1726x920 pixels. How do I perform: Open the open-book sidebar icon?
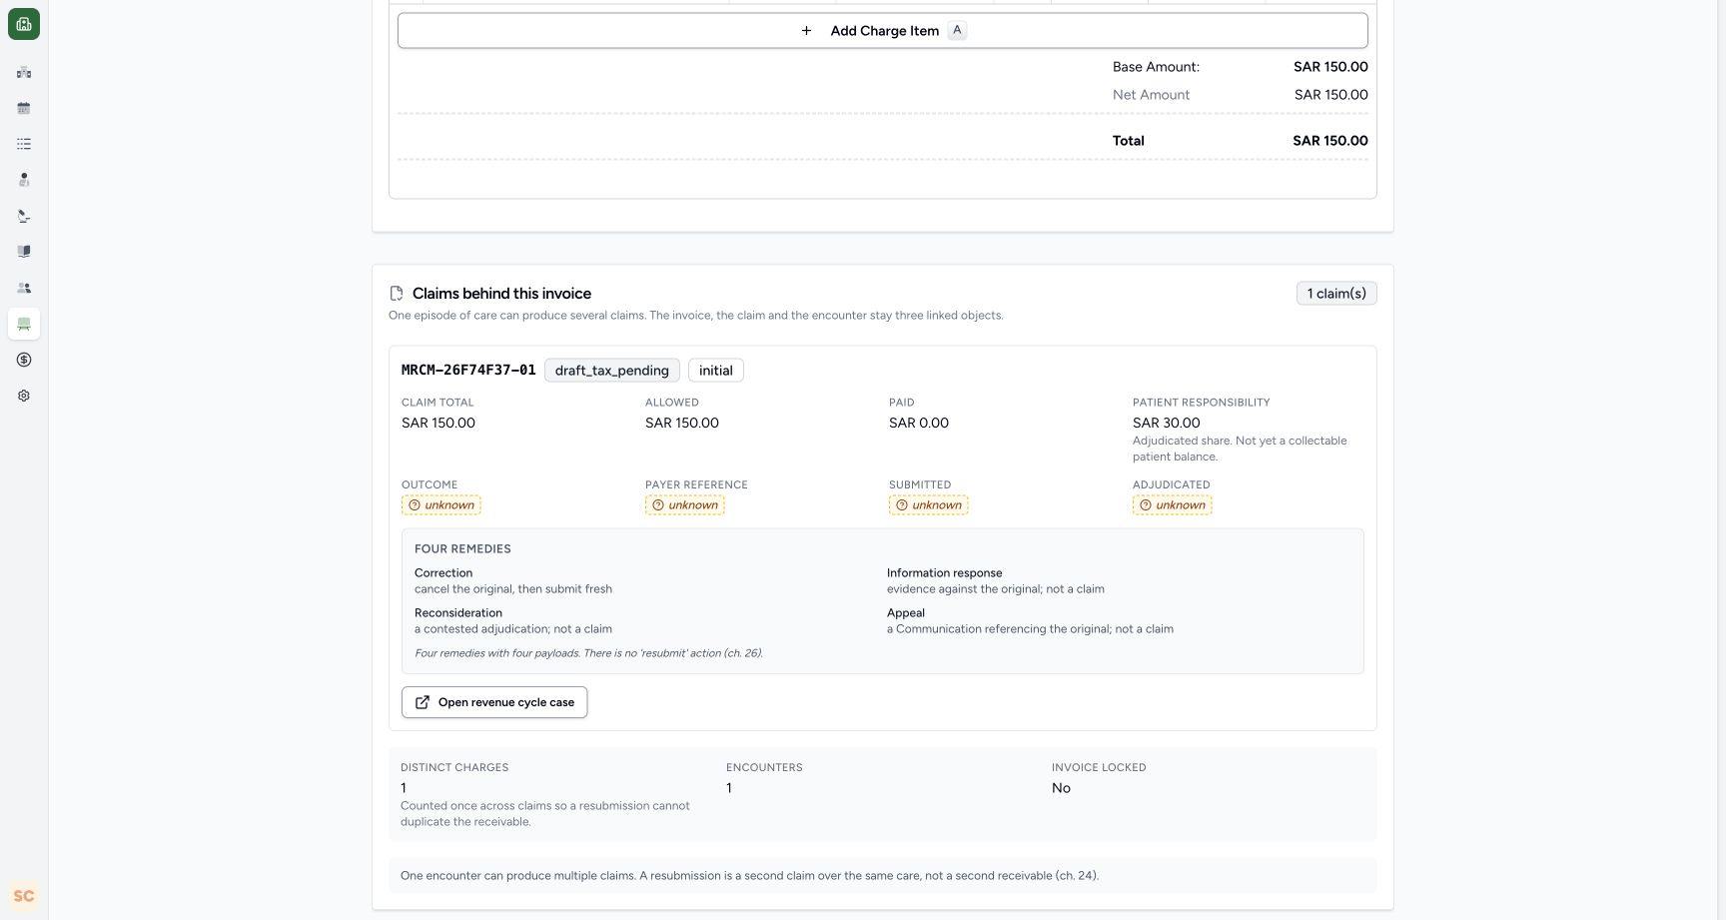click(24, 252)
